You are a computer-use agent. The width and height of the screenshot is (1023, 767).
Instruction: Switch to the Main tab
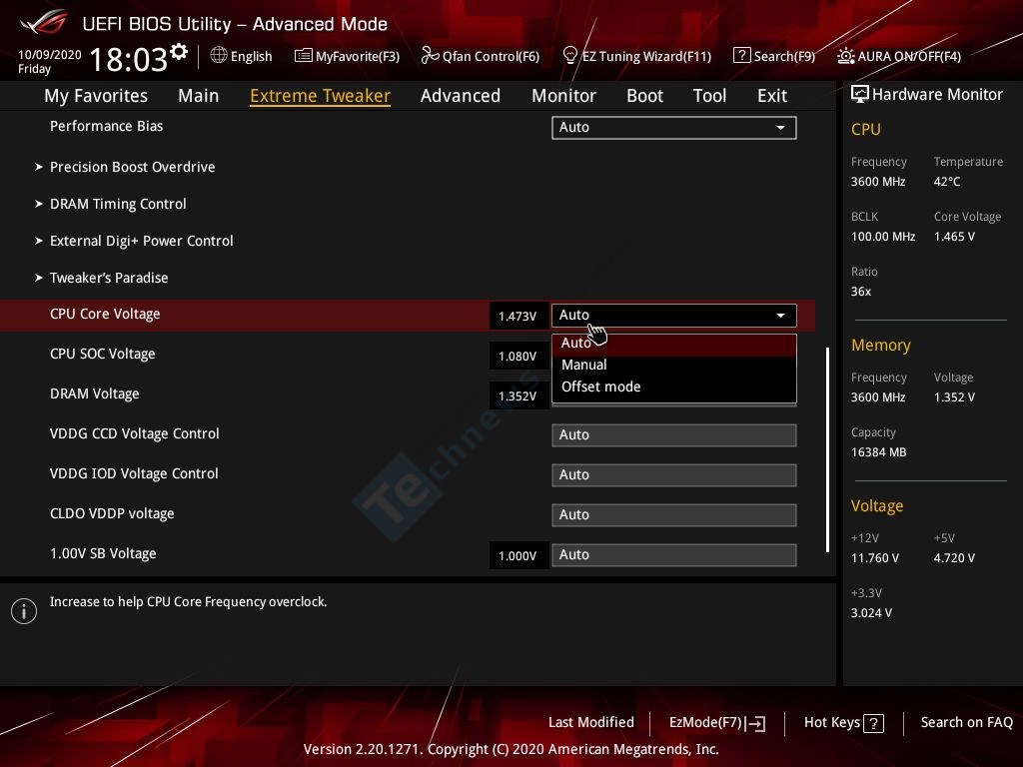tap(199, 96)
